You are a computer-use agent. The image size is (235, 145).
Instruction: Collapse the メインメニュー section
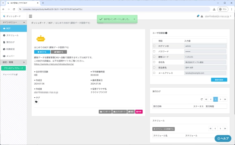23,22
